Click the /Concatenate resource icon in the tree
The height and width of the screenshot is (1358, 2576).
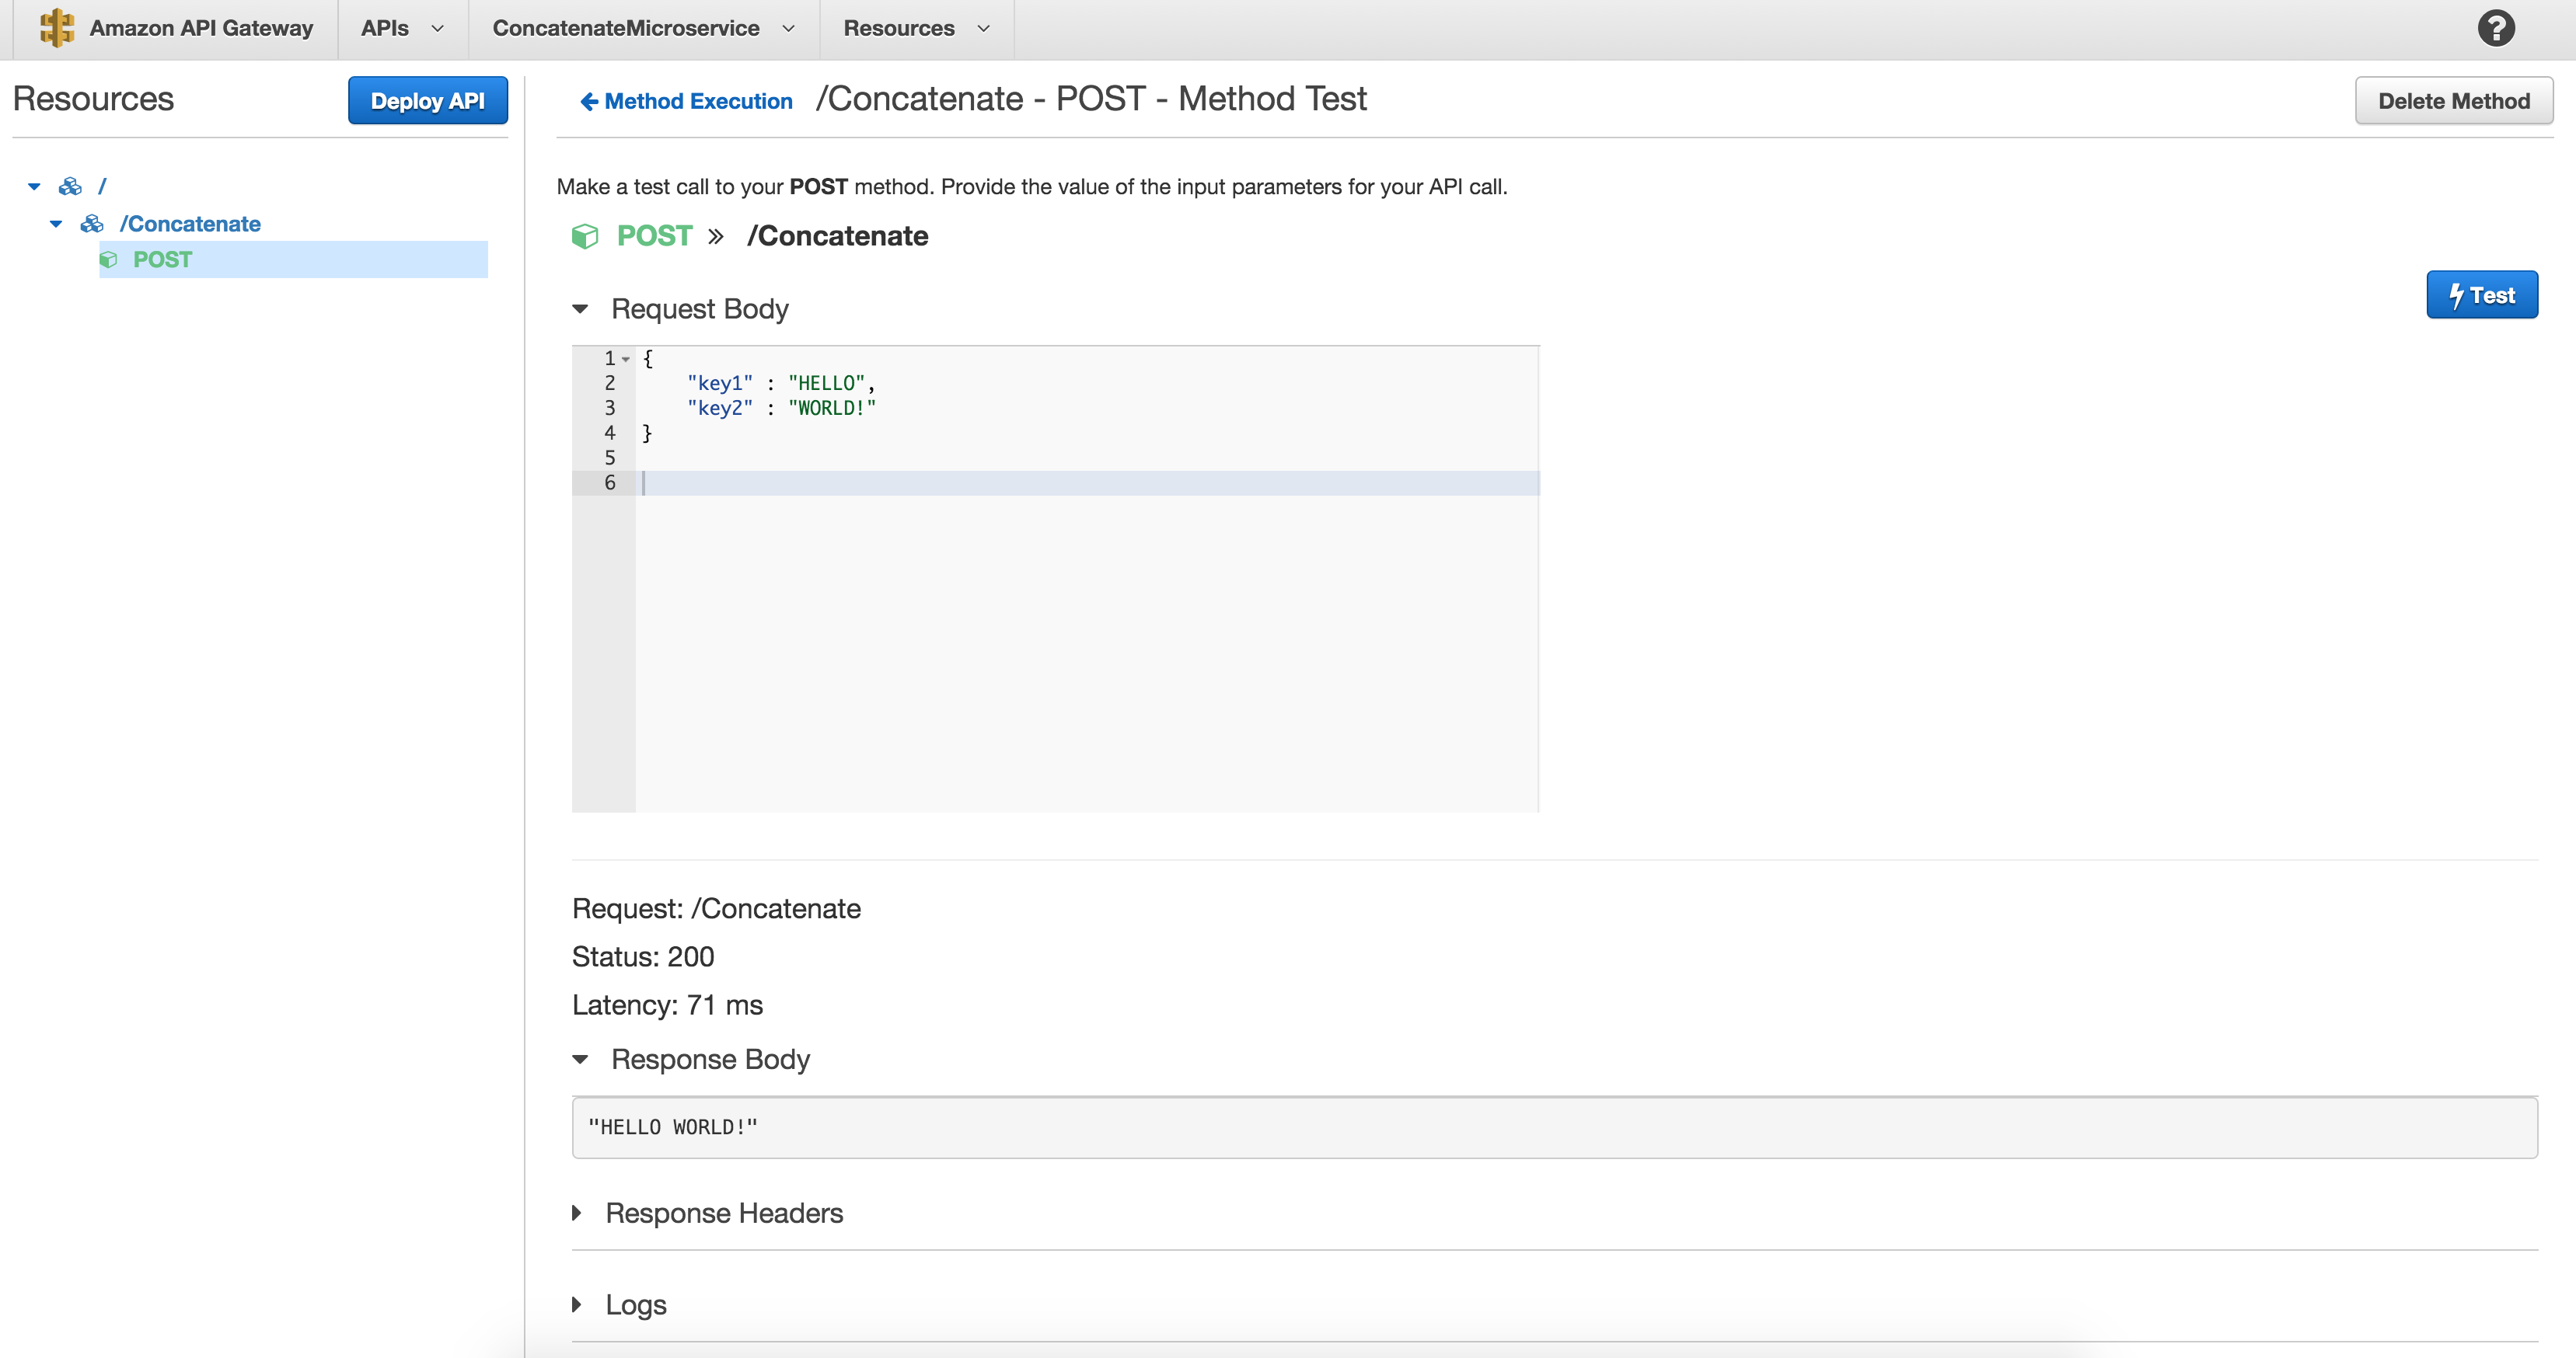click(92, 223)
